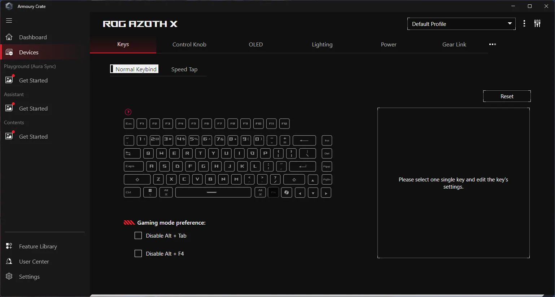Screen dimensions: 555x297
Task: Select the Q key on keyboard map
Action: point(148,153)
